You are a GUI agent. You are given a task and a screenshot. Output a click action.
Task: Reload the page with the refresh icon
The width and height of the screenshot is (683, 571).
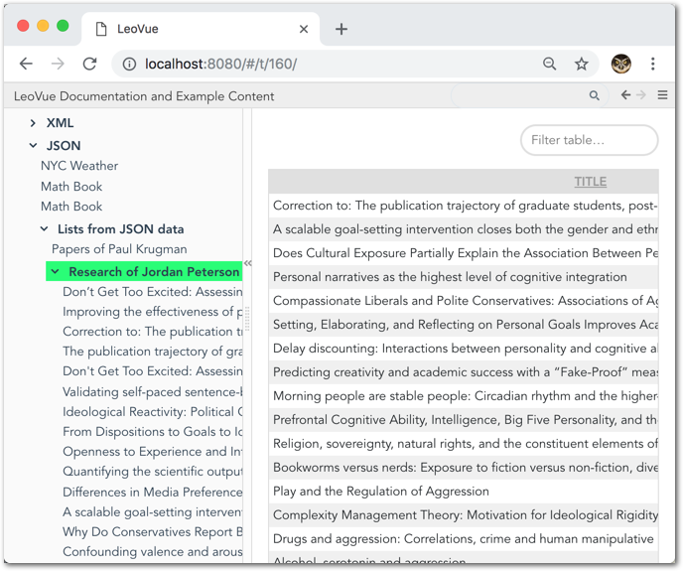click(89, 65)
